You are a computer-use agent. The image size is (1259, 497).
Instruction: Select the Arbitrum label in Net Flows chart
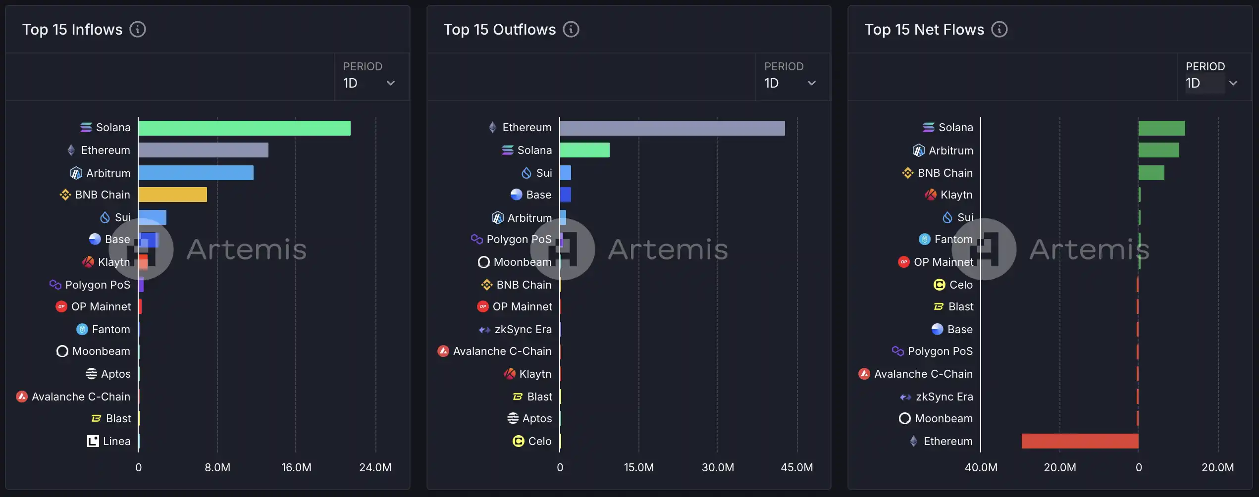coord(950,150)
